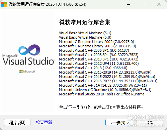The height and width of the screenshot is (130, 167).
Task: Click Microsoft C Runtime Library 2003 line
Action: [97, 46]
